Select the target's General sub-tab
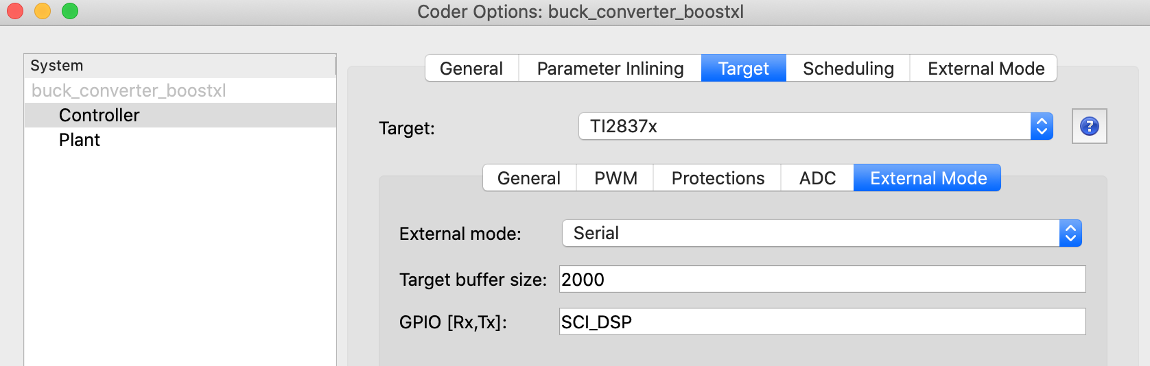Viewport: 1150px width, 366px height. 528,178
